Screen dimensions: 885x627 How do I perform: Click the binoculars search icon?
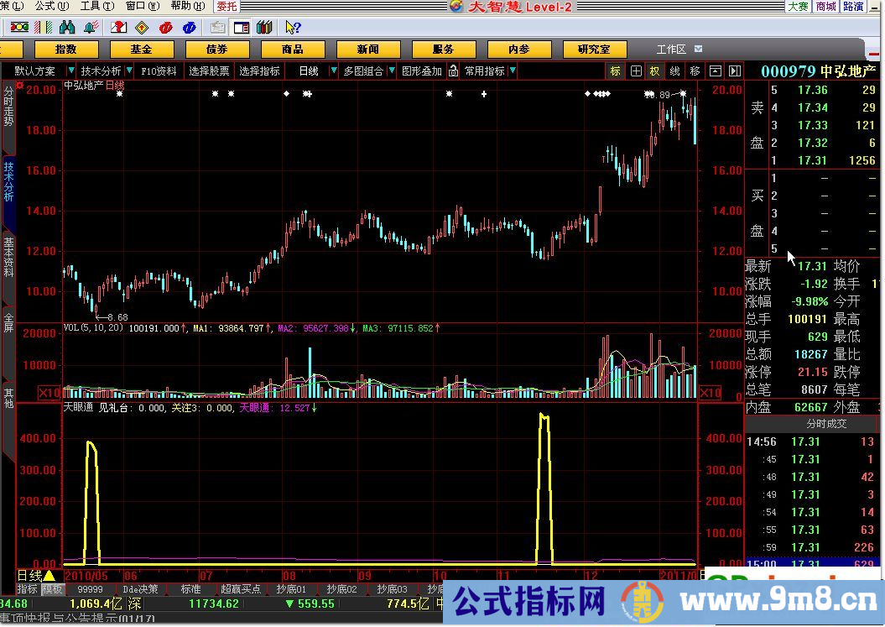pos(69,29)
